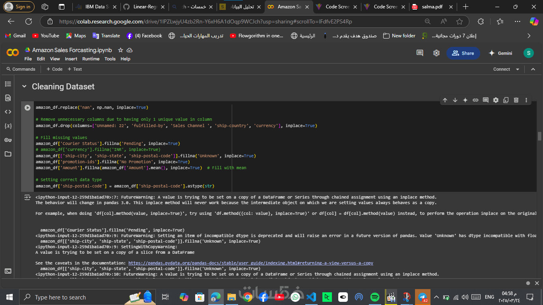Open the Windows Start menu

click(10, 297)
